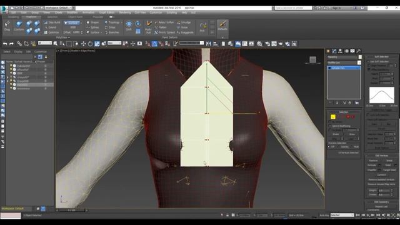Viewport: 400px width, 225px height.
Task: Select the Conform brush in ribbon
Action: tap(19, 26)
